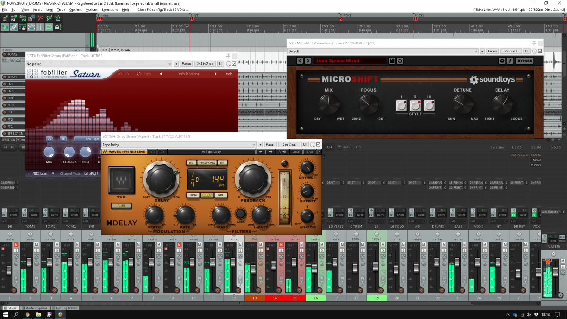The image size is (567, 319).
Task: Click the Saturn band power icon
Action: pos(49,139)
